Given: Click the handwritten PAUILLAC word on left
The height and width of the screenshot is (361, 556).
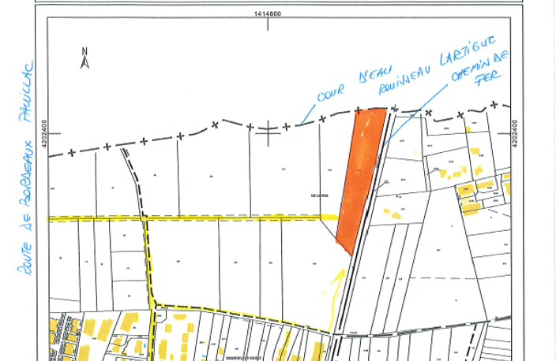Looking at the screenshot, I should tap(26, 91).
